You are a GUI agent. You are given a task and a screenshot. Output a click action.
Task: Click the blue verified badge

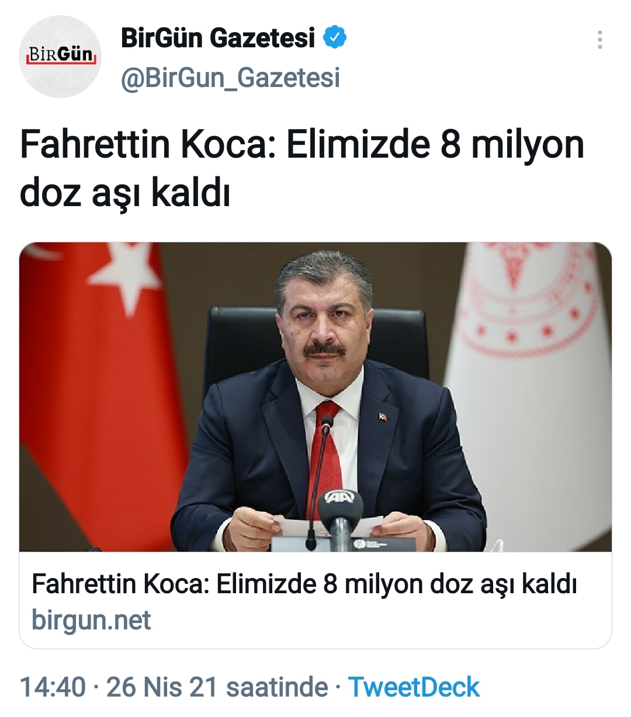coord(335,39)
